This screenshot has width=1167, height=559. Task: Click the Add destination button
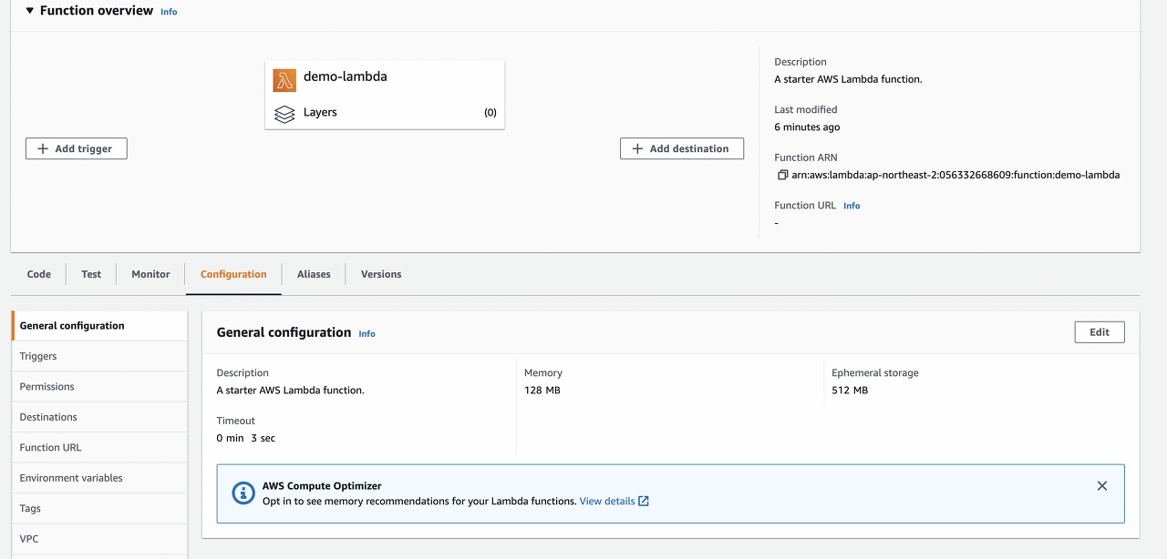[682, 148]
